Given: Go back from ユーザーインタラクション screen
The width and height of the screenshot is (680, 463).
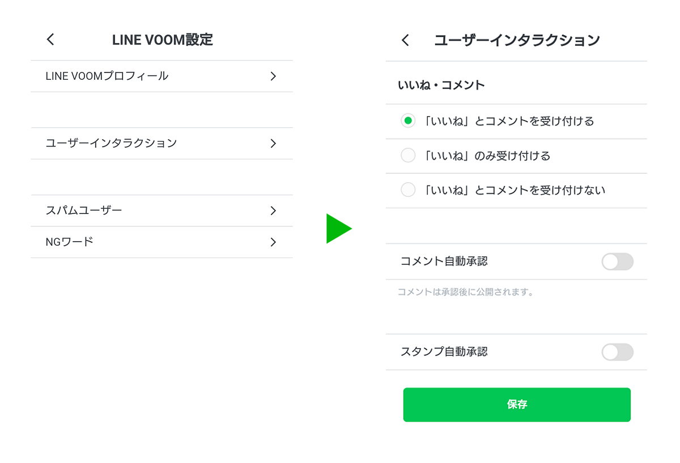Looking at the screenshot, I should [x=405, y=40].
